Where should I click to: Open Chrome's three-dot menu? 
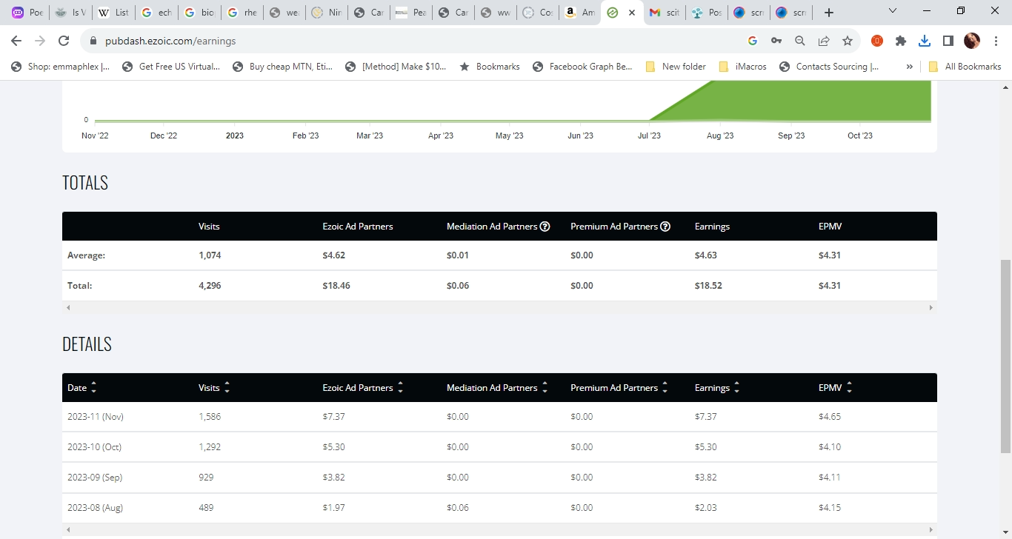[995, 41]
